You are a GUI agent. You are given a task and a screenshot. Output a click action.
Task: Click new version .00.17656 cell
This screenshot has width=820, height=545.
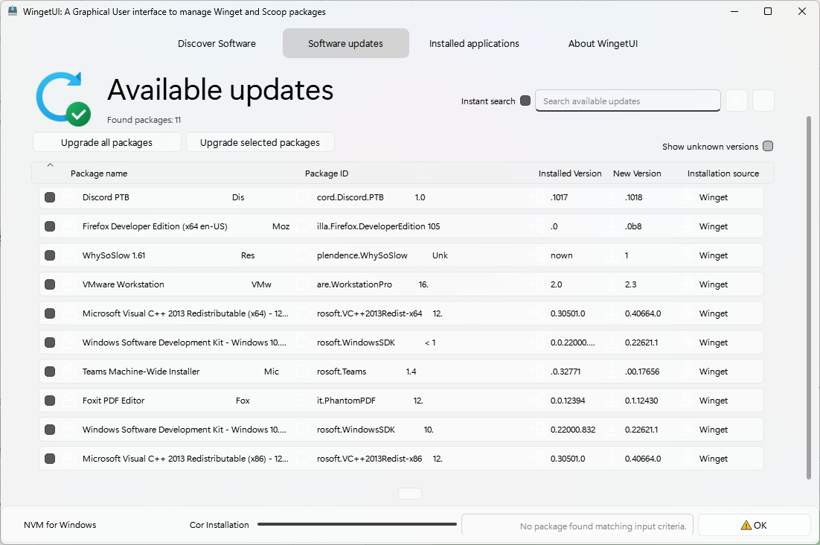(642, 372)
